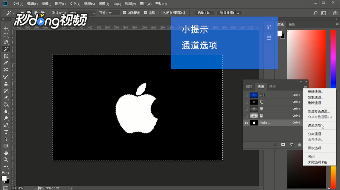Choose Duplicate Channel from menu
340x190 pixels.
(319, 97)
